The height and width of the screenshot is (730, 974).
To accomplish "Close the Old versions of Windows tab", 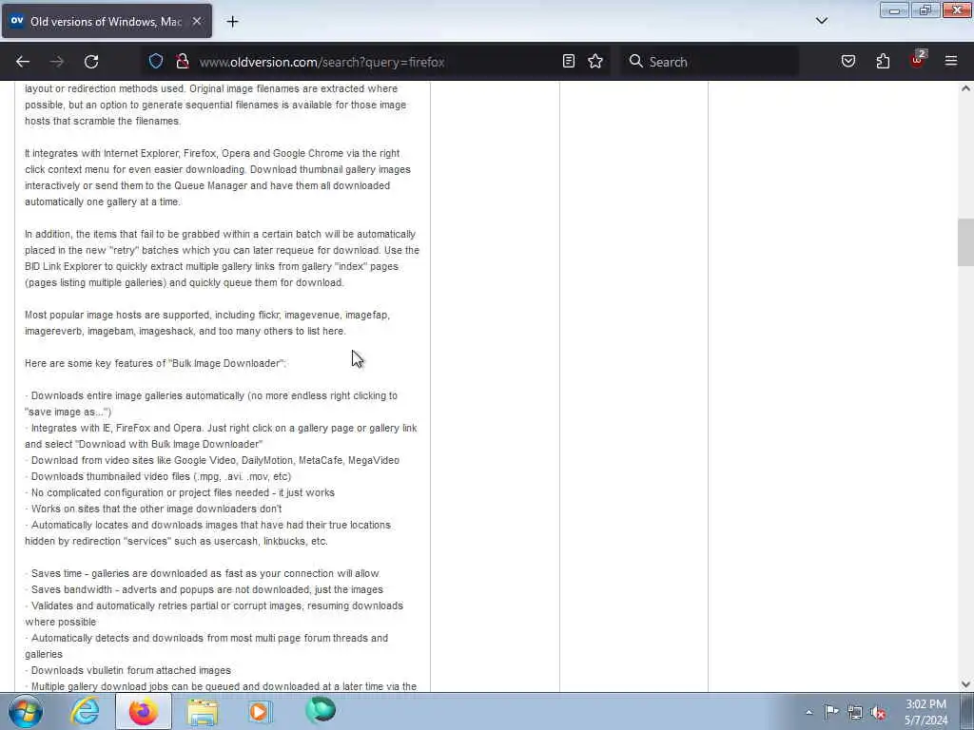I will coord(196,21).
